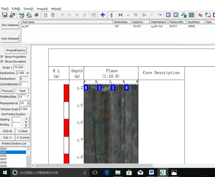This screenshot has width=215, height=177.
Task: Click the green grid icon
Action: [191, 15]
